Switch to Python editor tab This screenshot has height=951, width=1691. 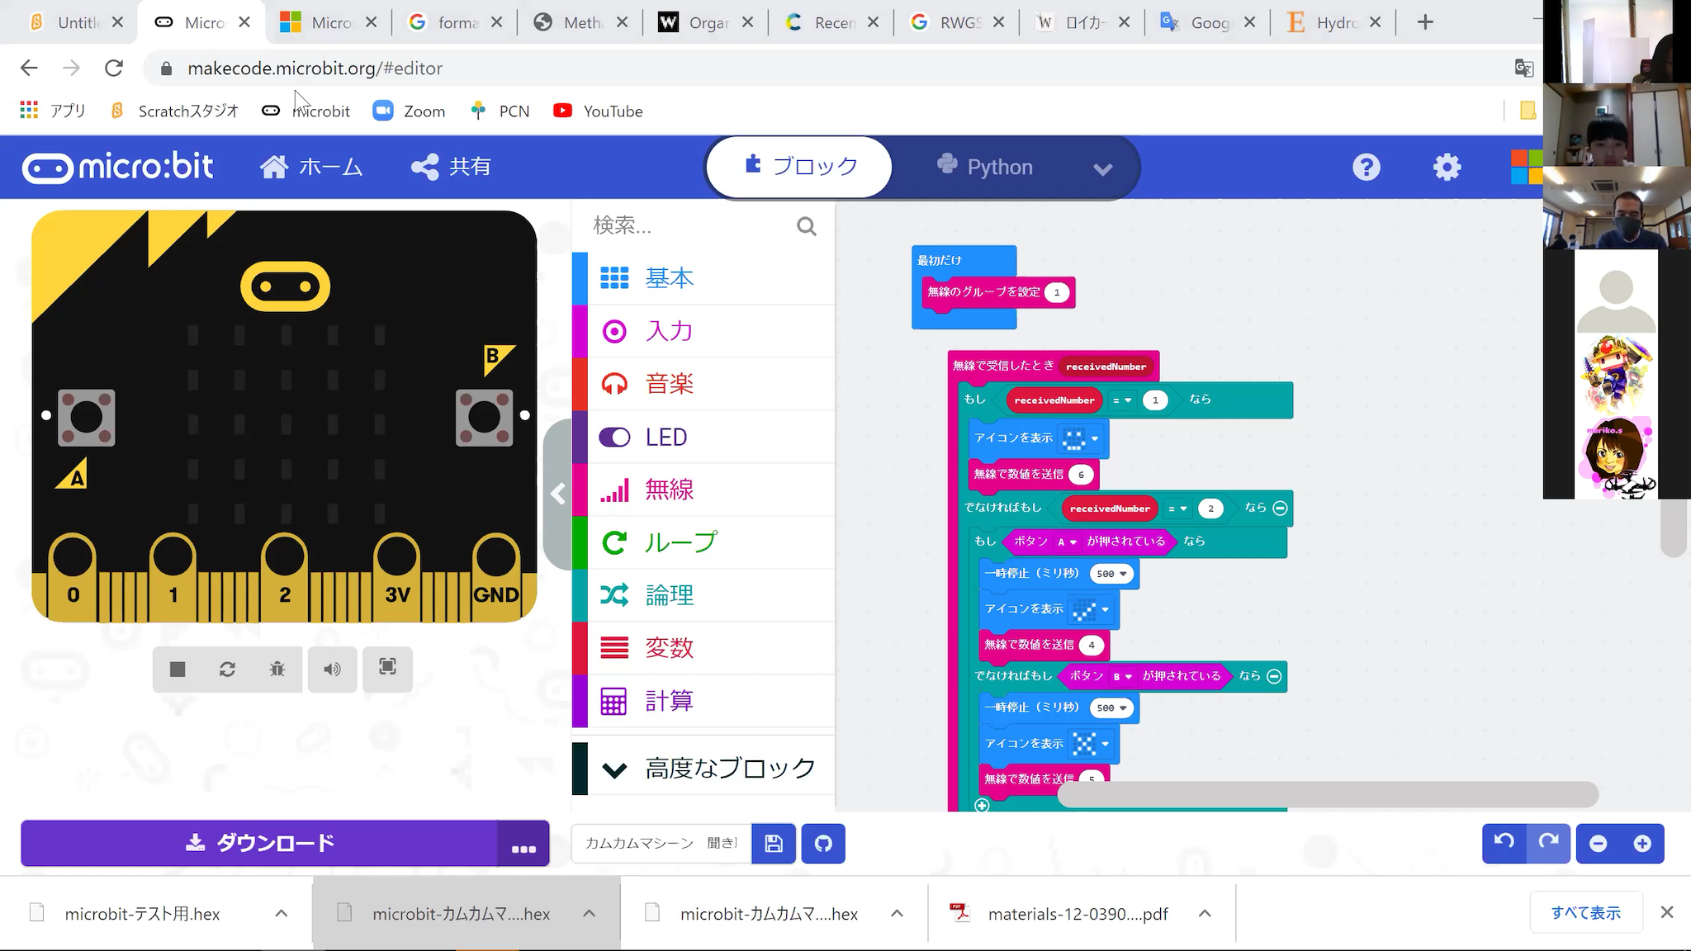997,166
